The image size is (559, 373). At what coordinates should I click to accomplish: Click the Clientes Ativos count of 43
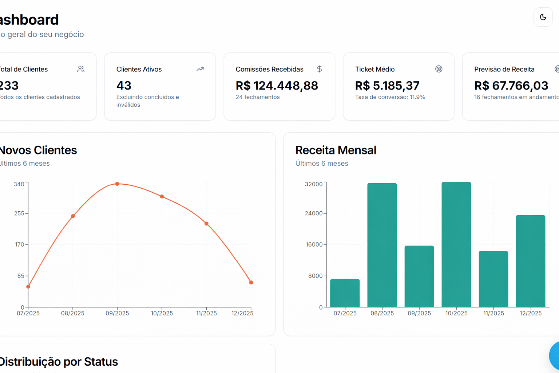coord(124,86)
